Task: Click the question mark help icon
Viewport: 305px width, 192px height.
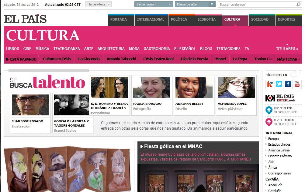Action: tap(212, 4)
